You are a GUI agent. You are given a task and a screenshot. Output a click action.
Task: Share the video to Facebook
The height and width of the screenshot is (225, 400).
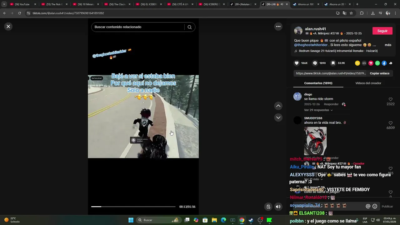coord(384,63)
